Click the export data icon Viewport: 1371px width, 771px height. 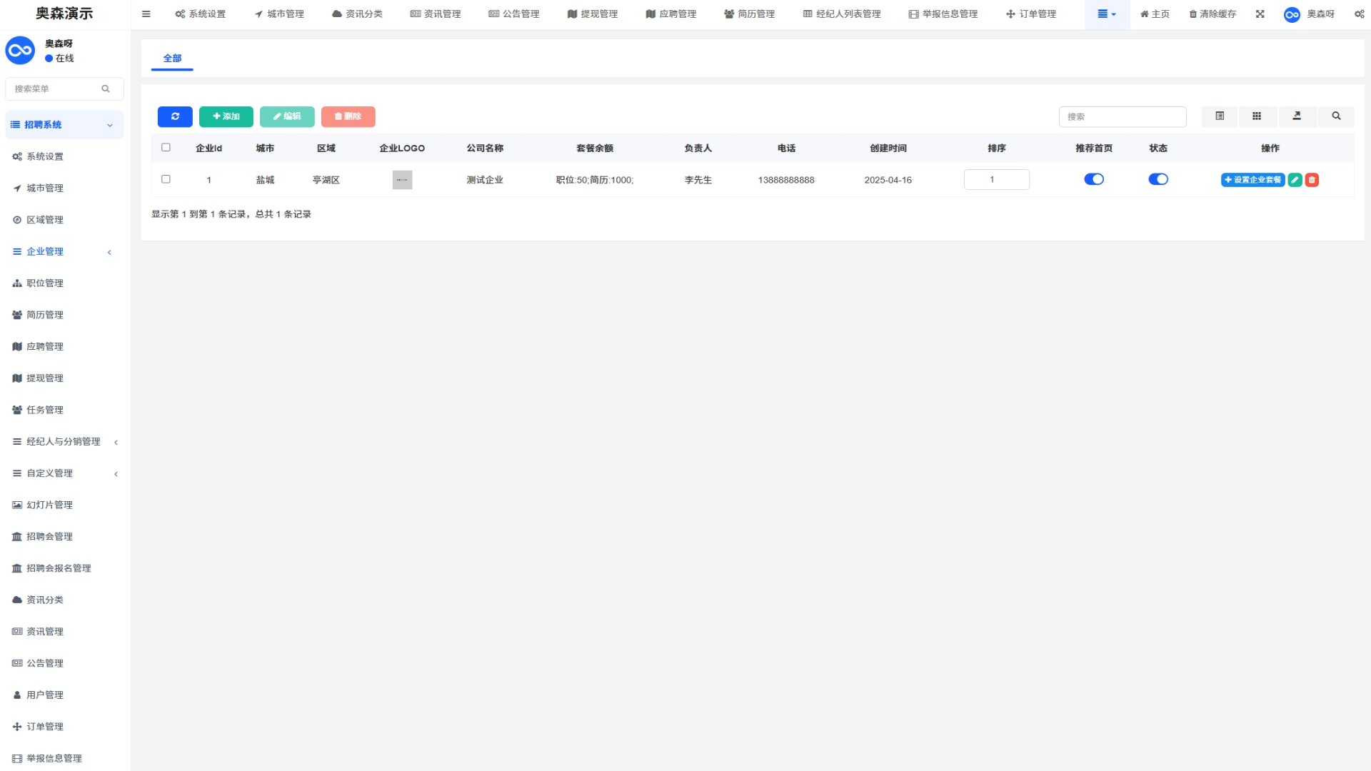coord(1297,116)
